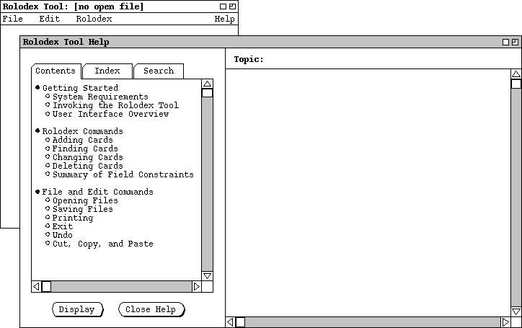Click the scroll-up arrow of the contents list
The height and width of the screenshot is (328, 522).
pos(207,84)
